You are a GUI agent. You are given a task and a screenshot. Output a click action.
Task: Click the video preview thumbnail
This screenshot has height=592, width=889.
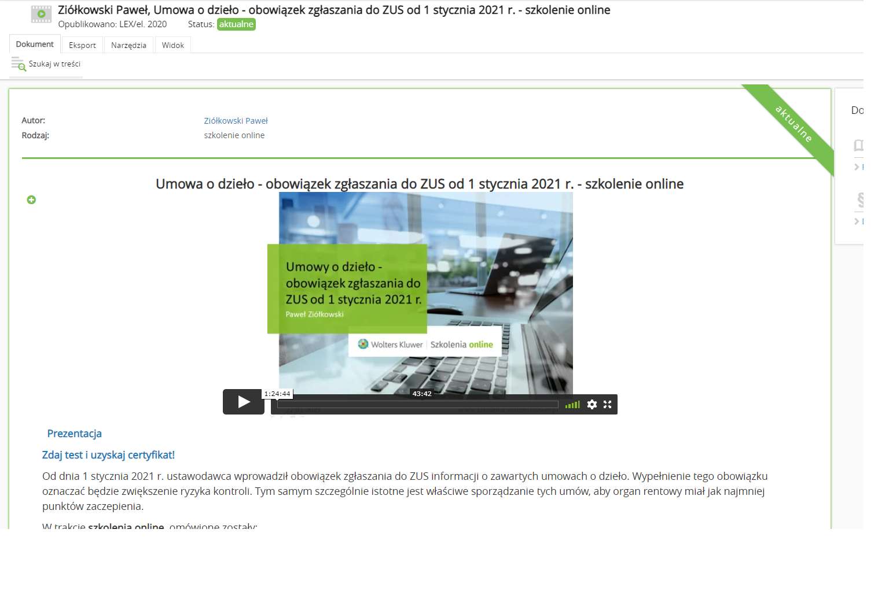[425, 292]
